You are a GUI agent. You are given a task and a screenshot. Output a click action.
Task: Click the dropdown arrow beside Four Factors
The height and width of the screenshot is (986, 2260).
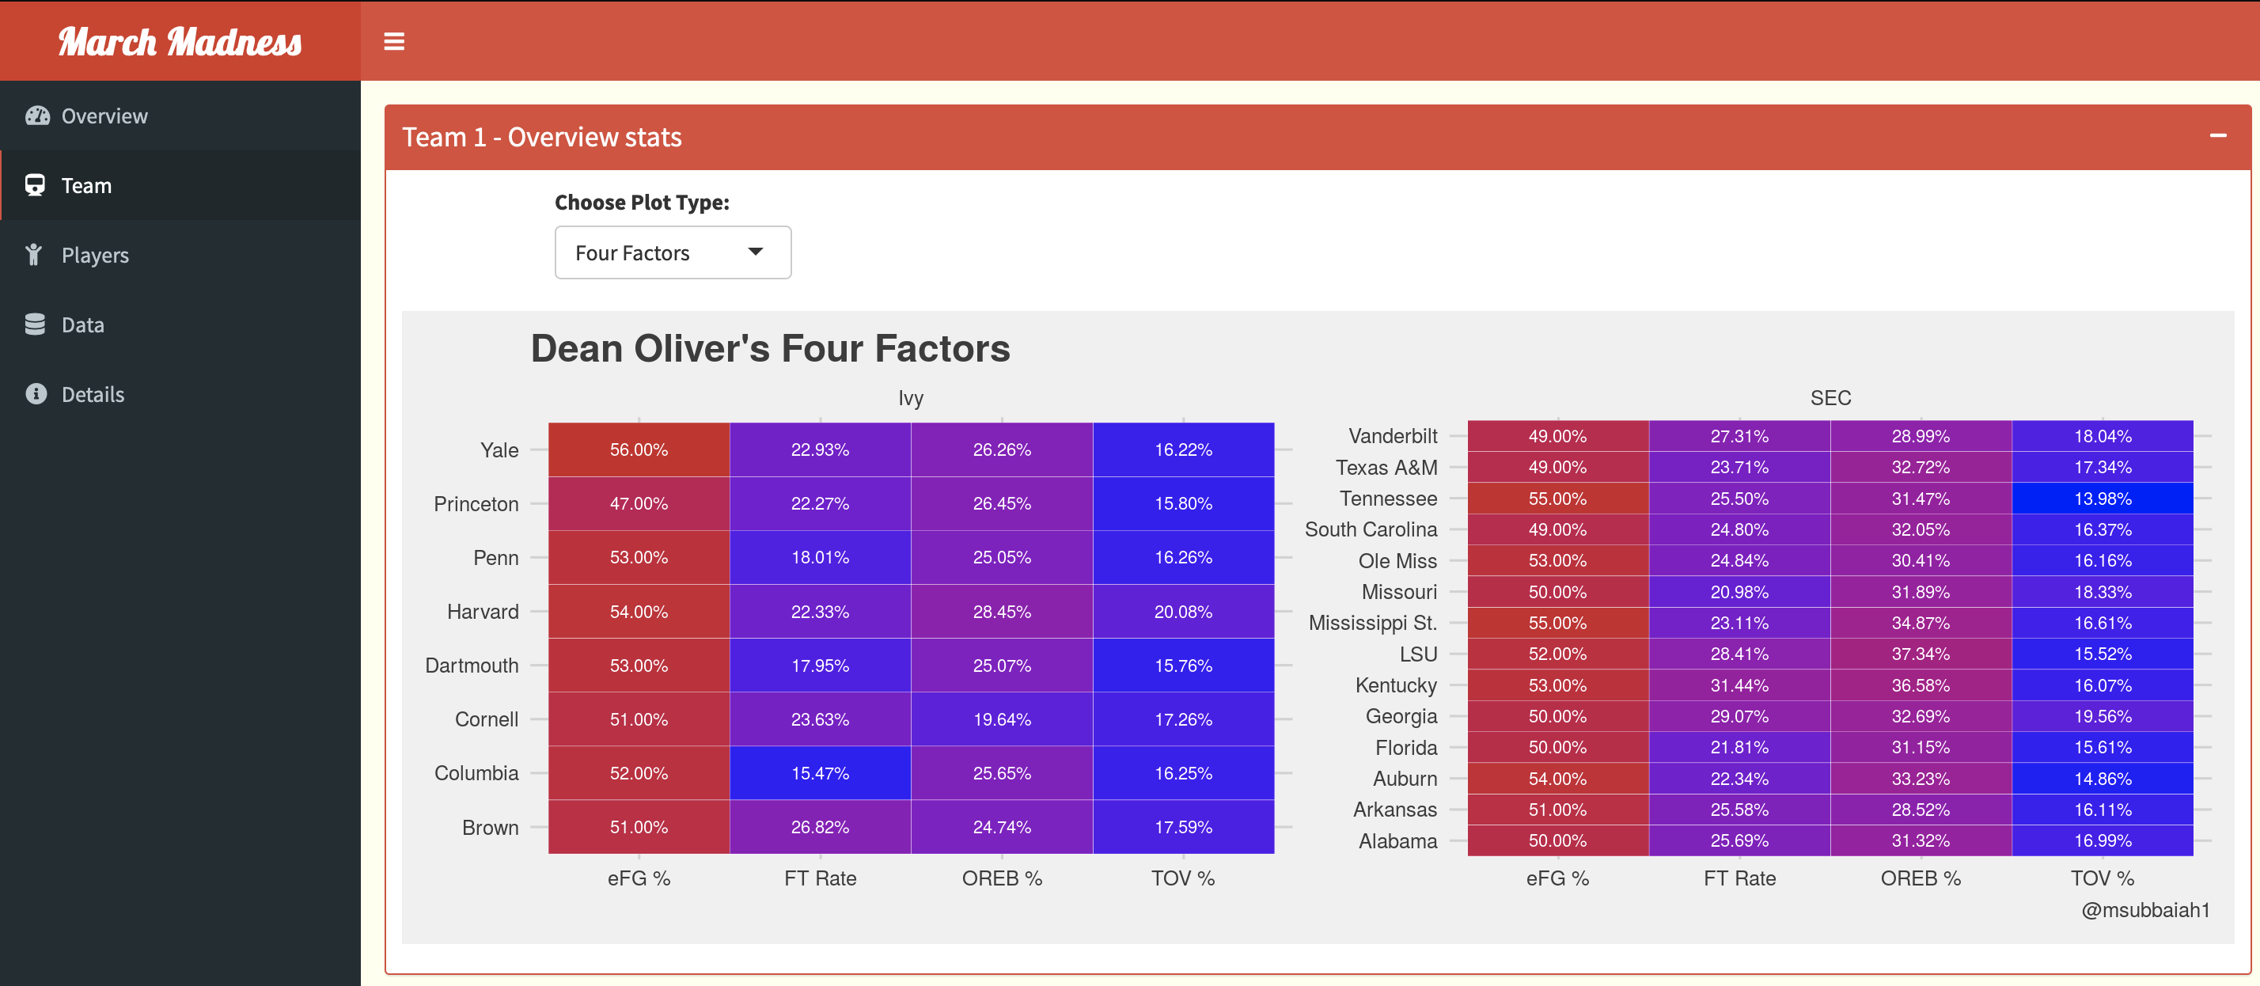[x=756, y=252]
